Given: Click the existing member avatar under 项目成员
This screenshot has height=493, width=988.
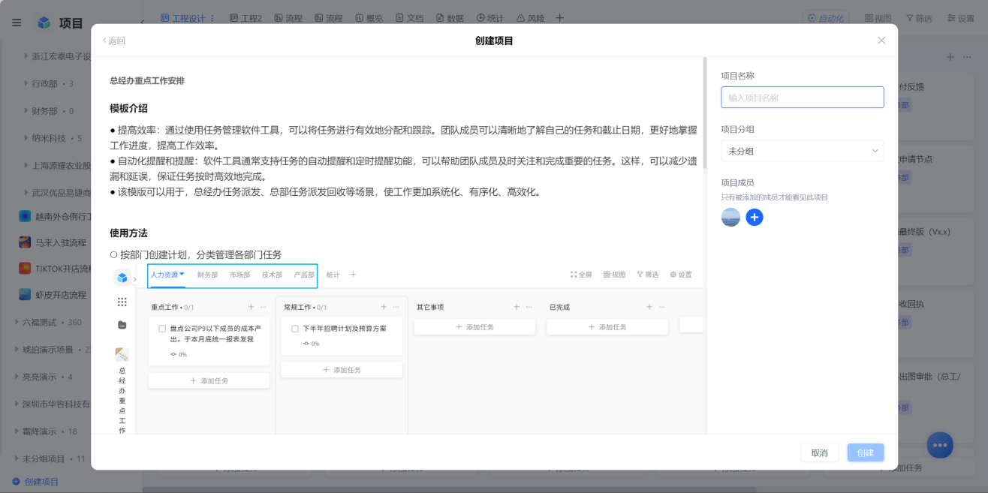Looking at the screenshot, I should tap(730, 218).
